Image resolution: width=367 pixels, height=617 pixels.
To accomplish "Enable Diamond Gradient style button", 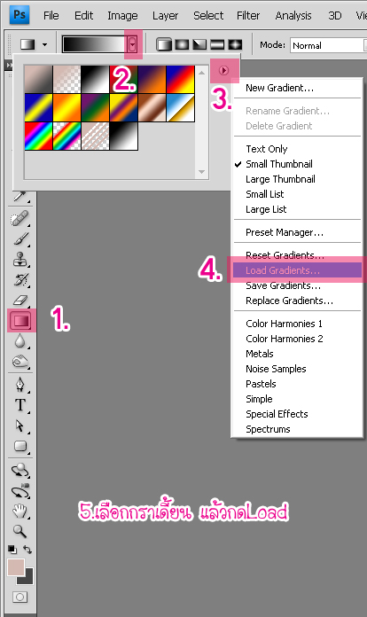I will coord(235,44).
